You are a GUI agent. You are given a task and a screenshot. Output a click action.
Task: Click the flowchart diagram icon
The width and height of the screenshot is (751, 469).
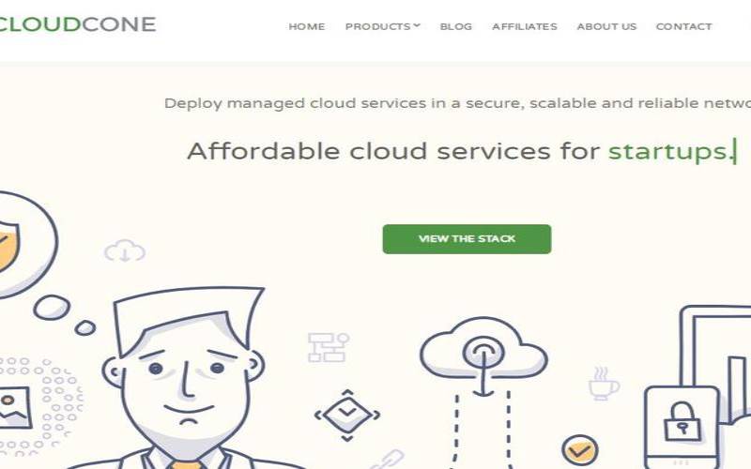coord(328,347)
